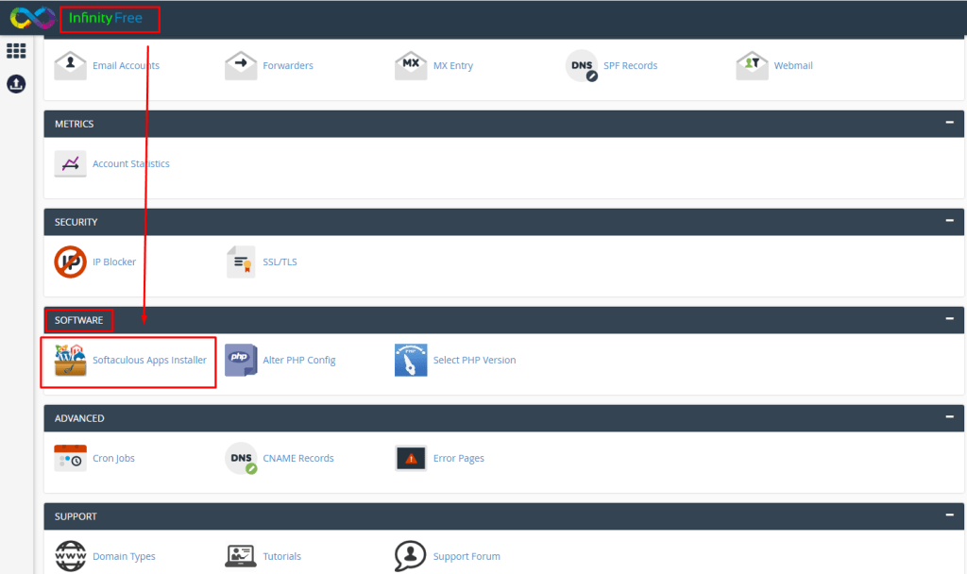Collapse the Software section
The height and width of the screenshot is (574, 967).
pyautogui.click(x=949, y=320)
